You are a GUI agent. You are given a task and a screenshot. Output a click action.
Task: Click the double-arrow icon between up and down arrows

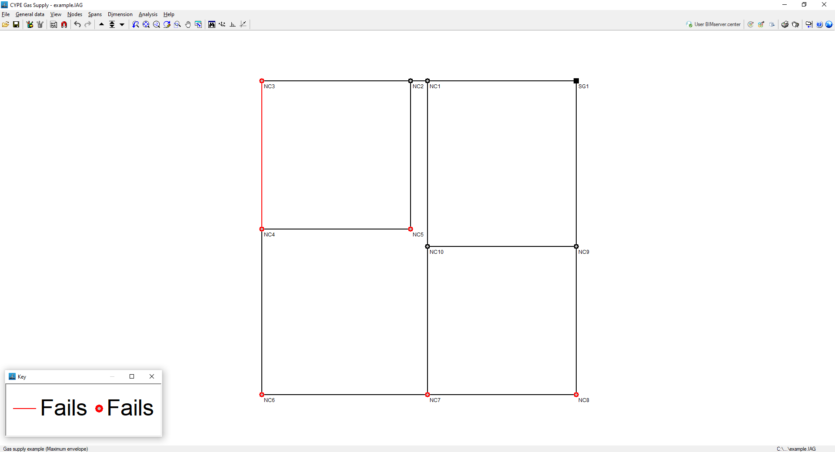tap(112, 24)
